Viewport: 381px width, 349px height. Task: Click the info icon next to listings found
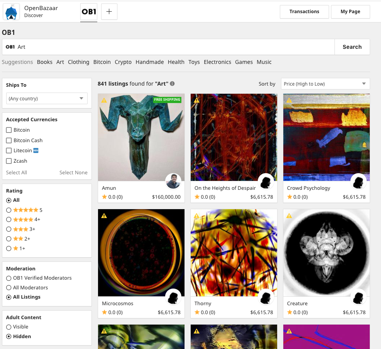pyautogui.click(x=172, y=84)
